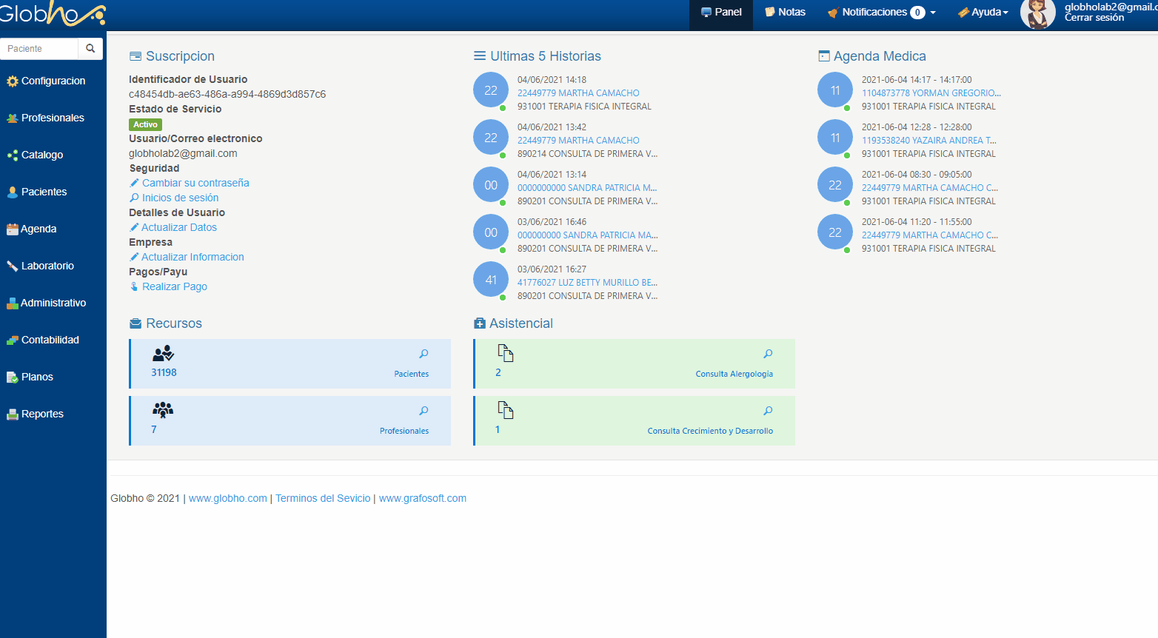Click the green Activo status badge
Viewport: 1158px width, 638px height.
pyautogui.click(x=145, y=124)
